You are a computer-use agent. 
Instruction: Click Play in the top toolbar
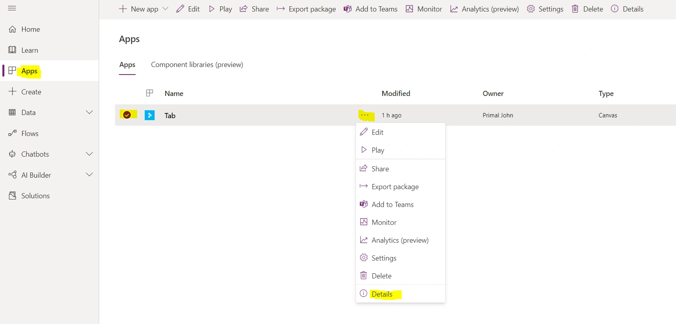point(220,9)
